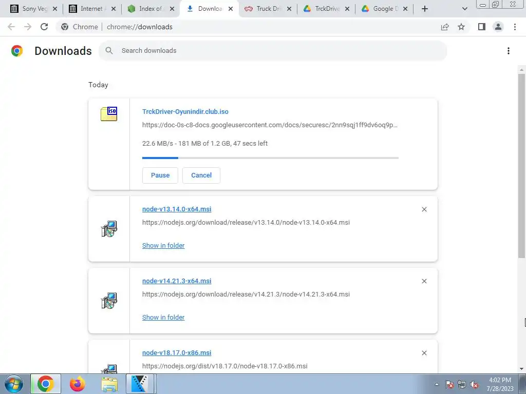Click the installer icon for node-v14.21.3-x64.msi
The image size is (526, 394).
click(109, 301)
